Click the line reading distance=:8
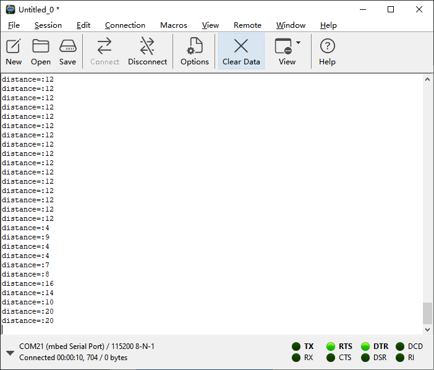434x370 pixels. tap(25, 274)
